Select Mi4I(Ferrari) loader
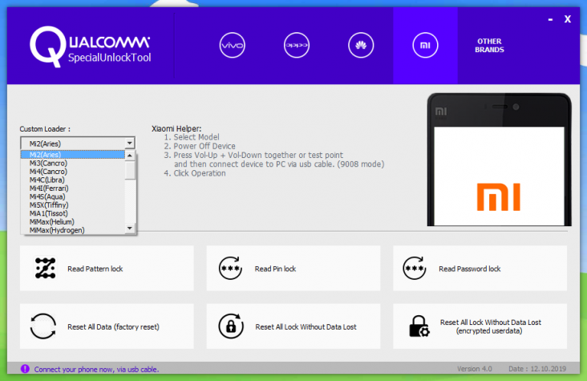 pos(73,188)
